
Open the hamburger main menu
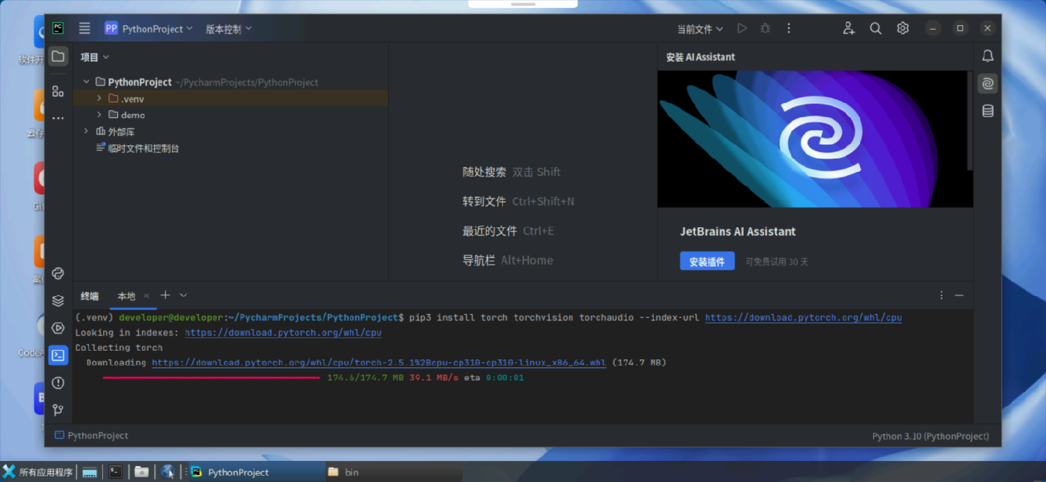click(84, 28)
